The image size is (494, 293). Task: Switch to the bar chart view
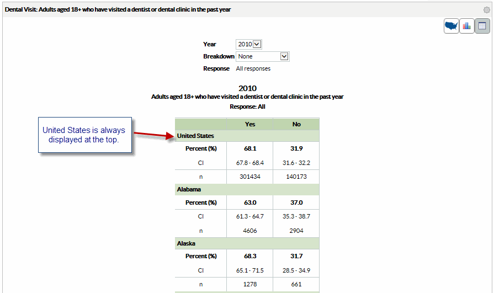point(467,26)
